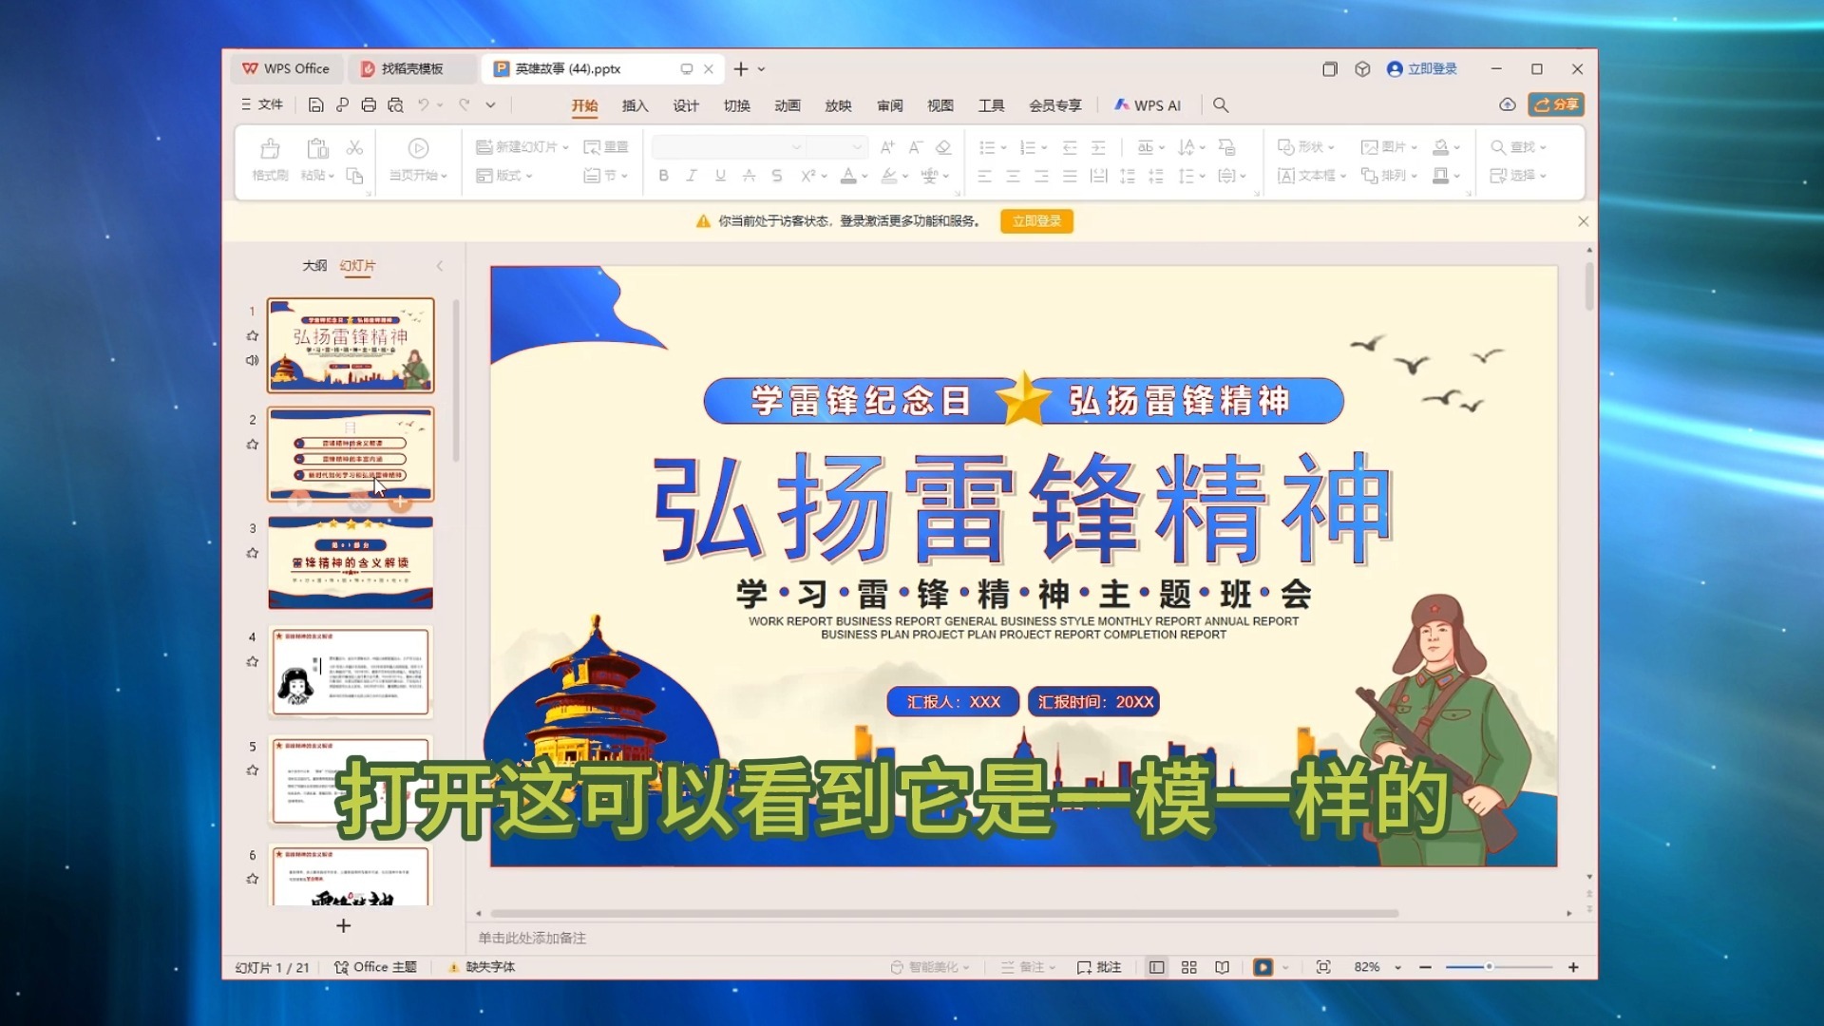Open the File (文件) menu
The width and height of the screenshot is (1824, 1026).
pos(262,104)
